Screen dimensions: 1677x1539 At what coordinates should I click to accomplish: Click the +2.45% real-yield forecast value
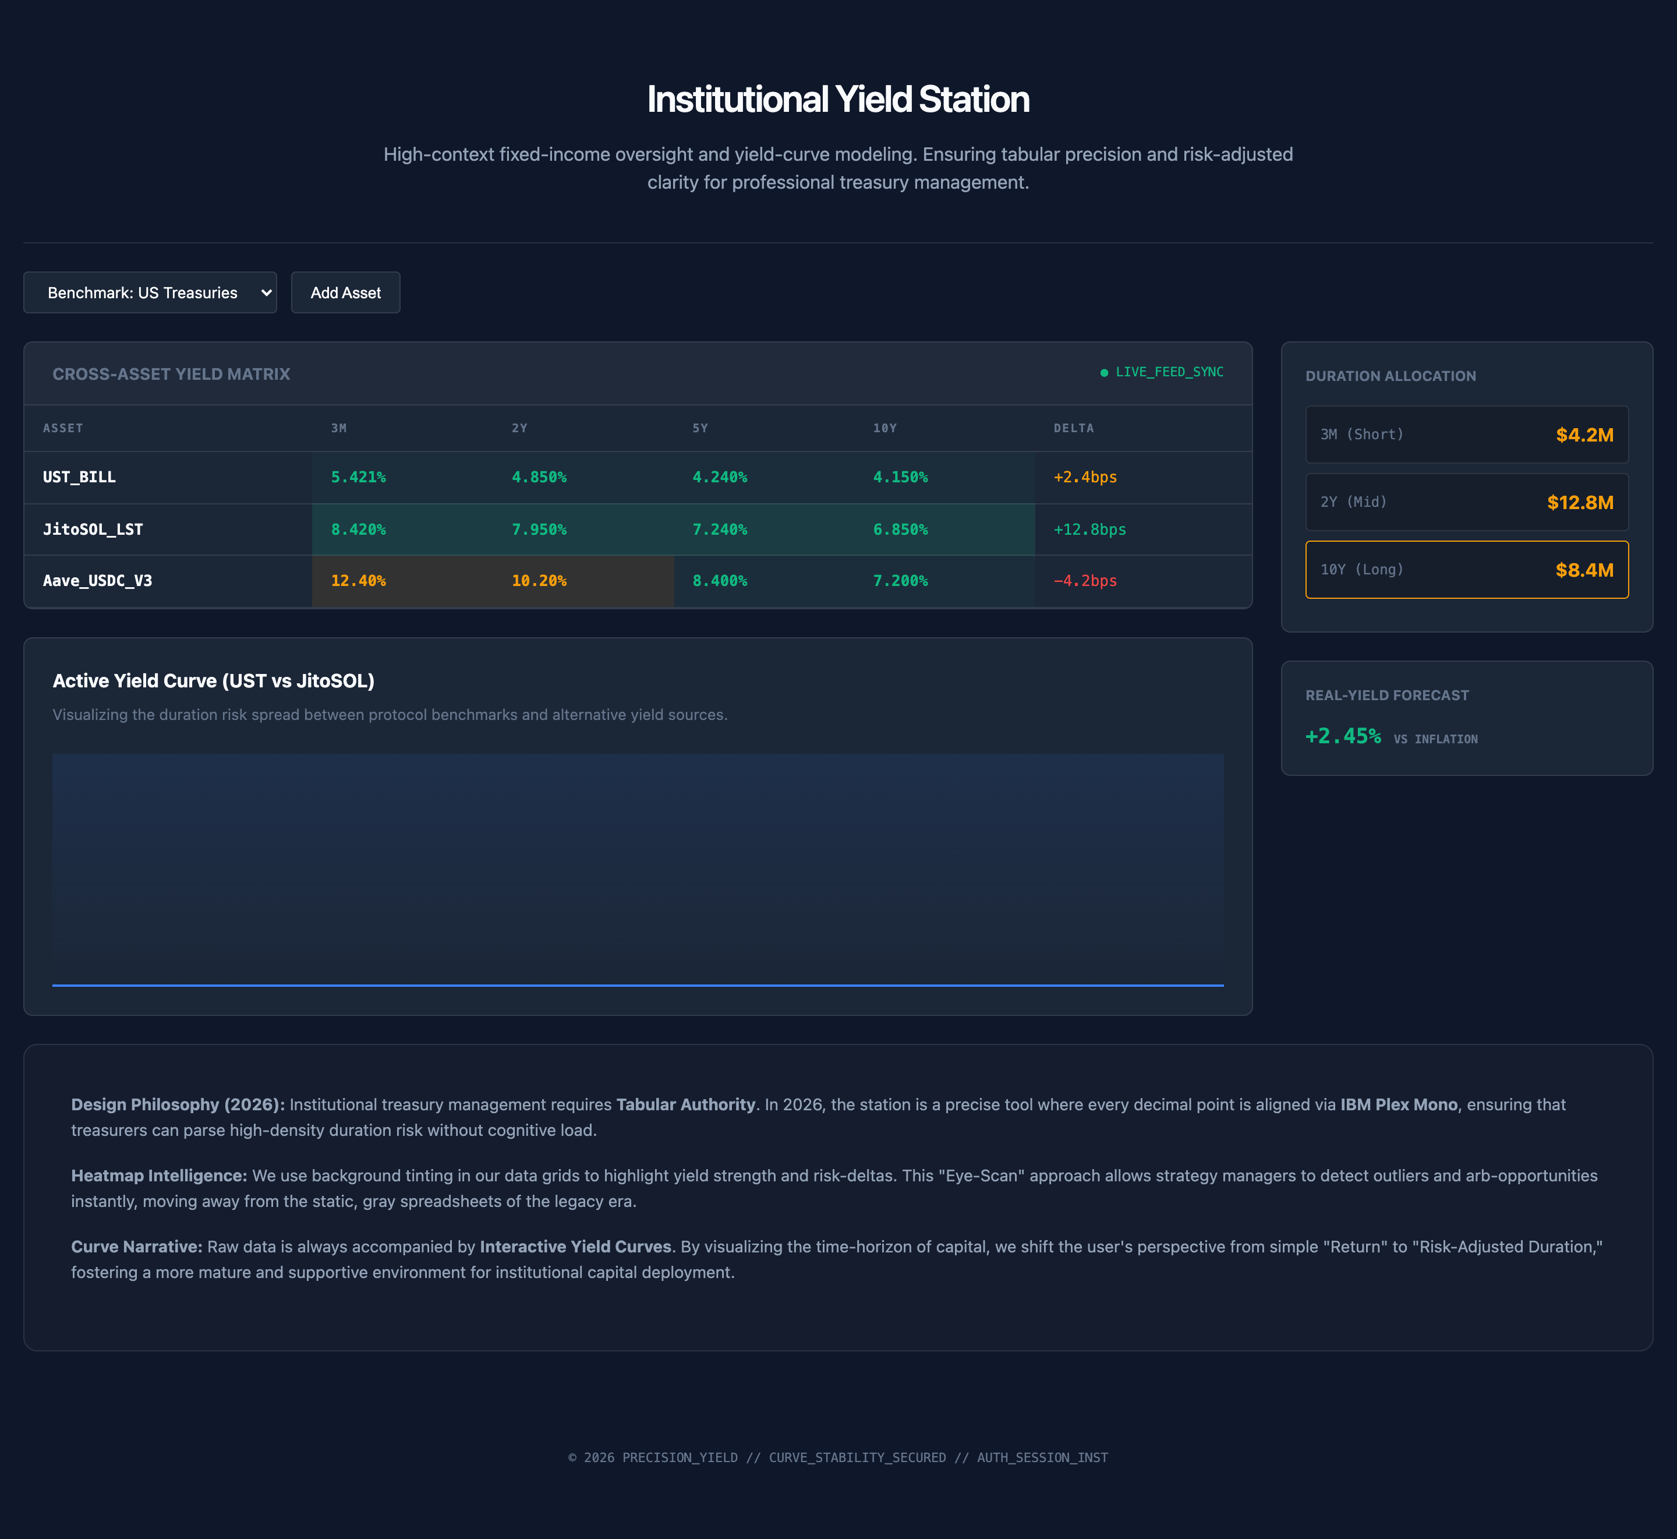click(1342, 736)
